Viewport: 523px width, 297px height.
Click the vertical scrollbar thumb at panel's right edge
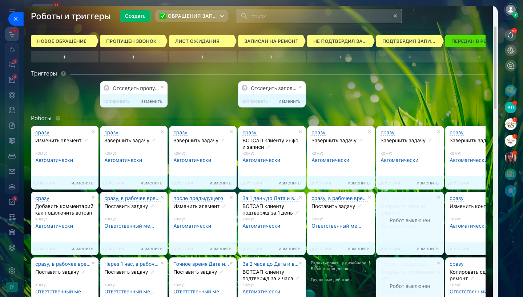[495, 68]
